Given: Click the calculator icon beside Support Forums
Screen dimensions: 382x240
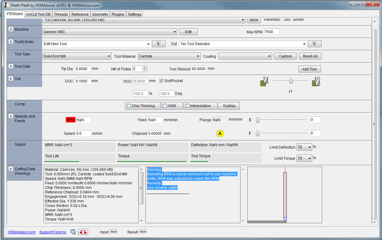Looking at the screenshot, I should point(73,232).
